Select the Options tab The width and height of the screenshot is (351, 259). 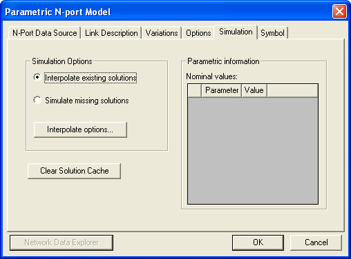pos(198,33)
